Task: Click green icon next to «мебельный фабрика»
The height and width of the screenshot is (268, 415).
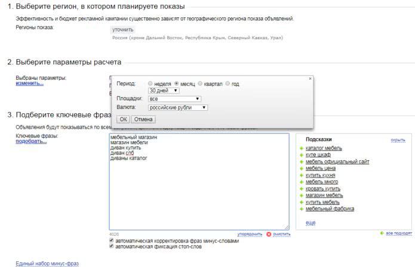Action: point(300,209)
